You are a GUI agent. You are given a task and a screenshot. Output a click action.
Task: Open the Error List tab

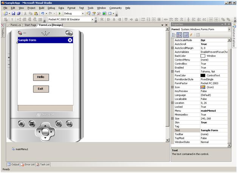click(28, 164)
